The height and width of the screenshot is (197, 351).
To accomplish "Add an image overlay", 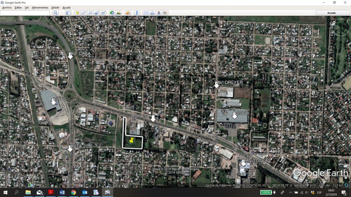I will (97, 13).
